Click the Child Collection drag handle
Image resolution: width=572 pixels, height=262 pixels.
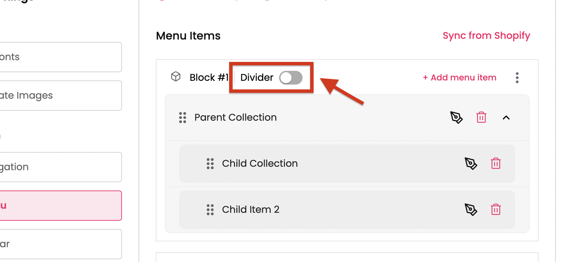(x=210, y=164)
